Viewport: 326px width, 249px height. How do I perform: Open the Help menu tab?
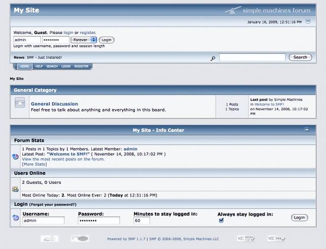[x=39, y=66]
